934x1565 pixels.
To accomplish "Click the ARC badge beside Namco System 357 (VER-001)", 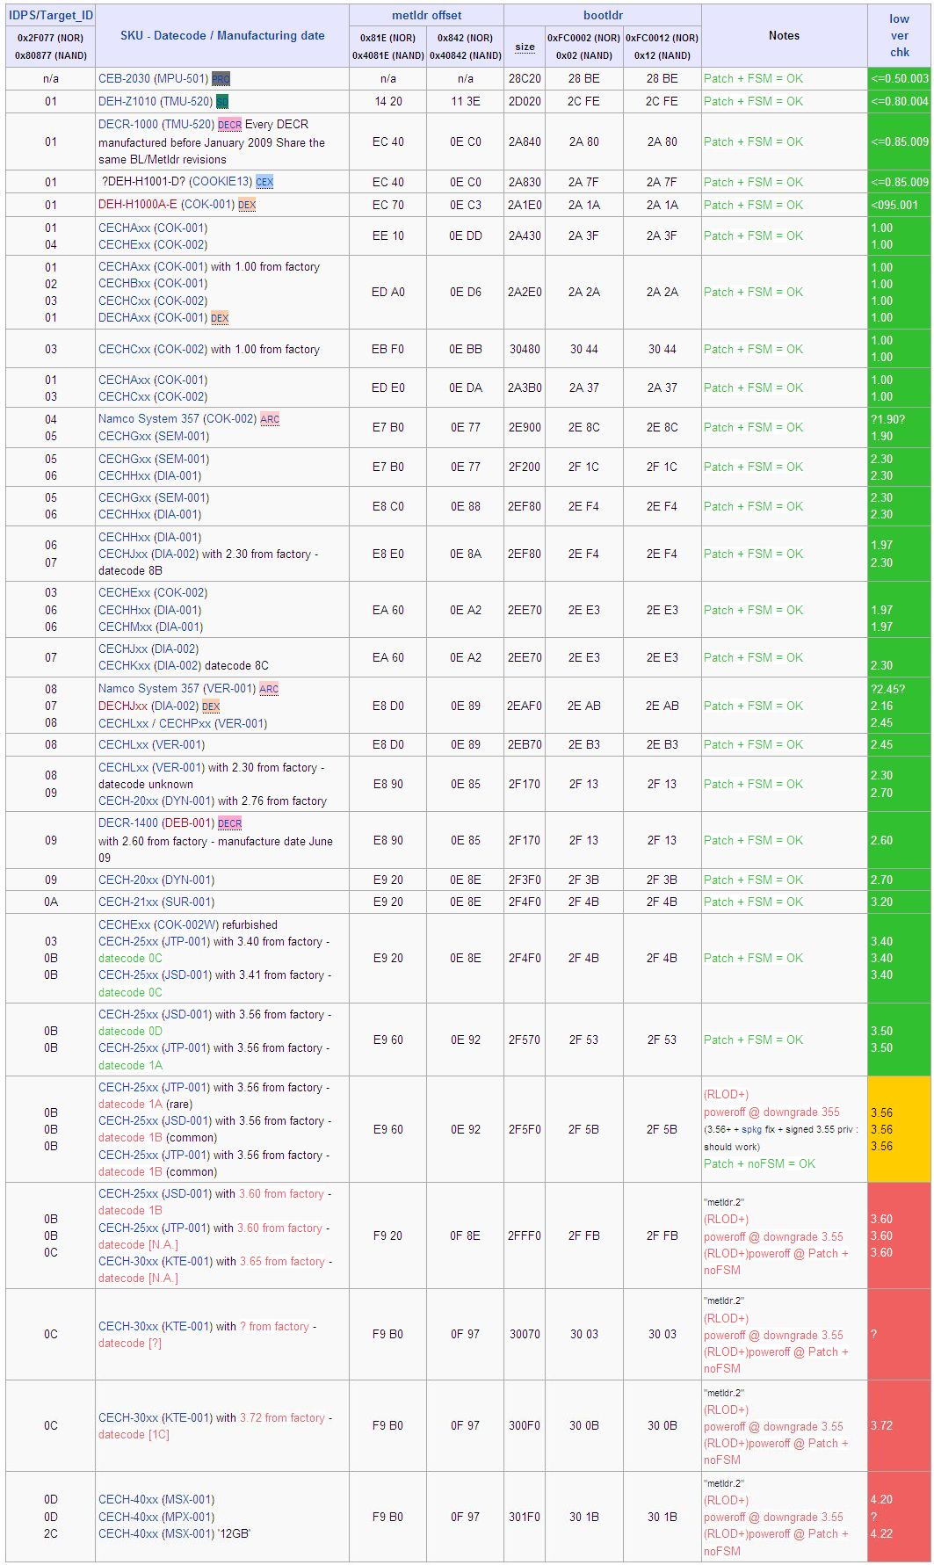I will point(269,689).
